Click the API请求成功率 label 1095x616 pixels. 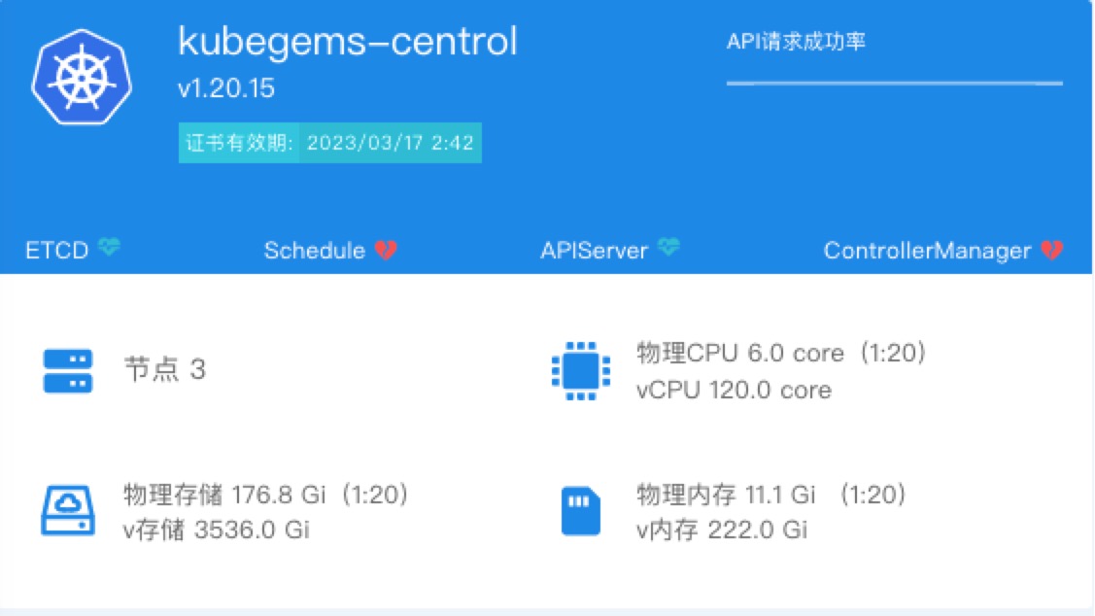pyautogui.click(x=796, y=41)
